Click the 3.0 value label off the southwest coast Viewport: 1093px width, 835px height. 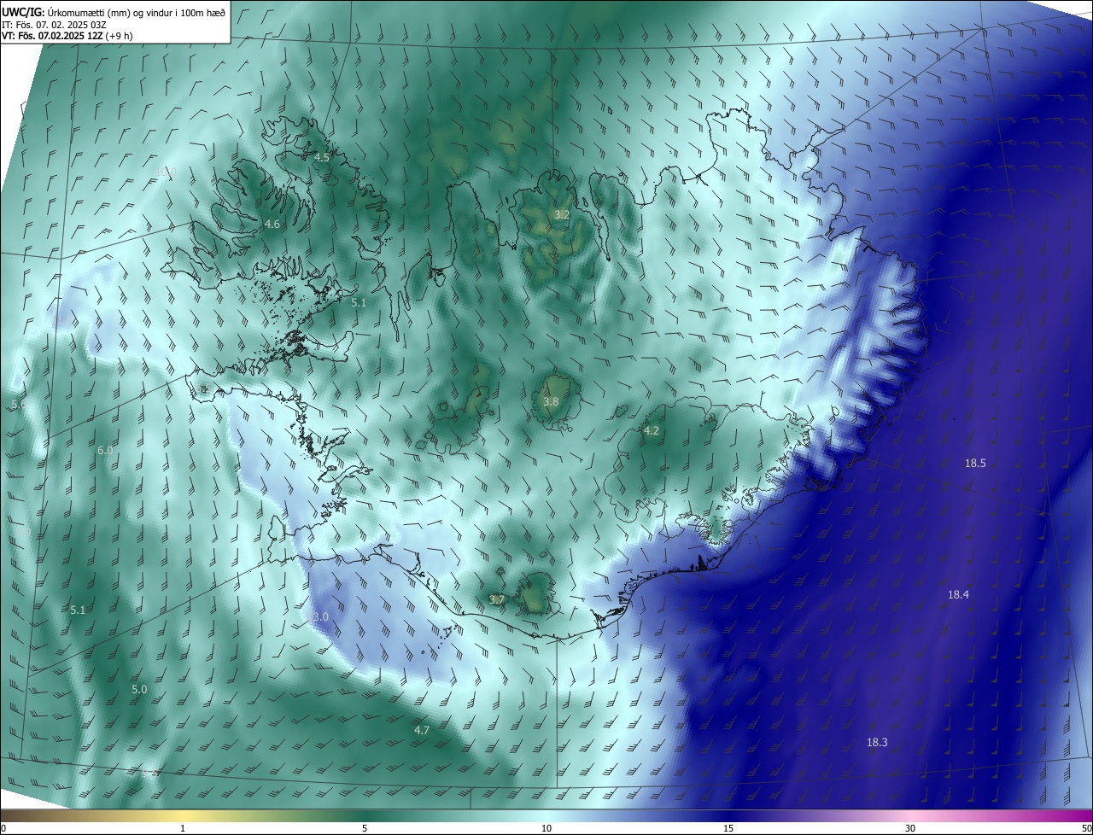[x=320, y=616]
